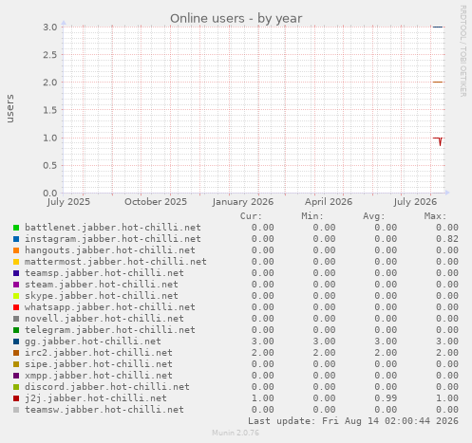Click the skype.jabber.hot-chilli.net lime swatch

click(16, 296)
